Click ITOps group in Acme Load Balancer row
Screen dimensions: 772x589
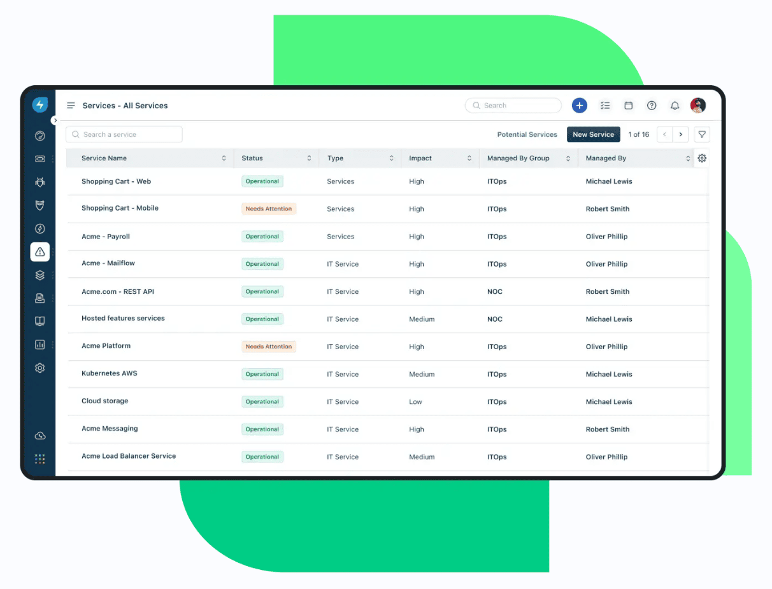point(497,457)
